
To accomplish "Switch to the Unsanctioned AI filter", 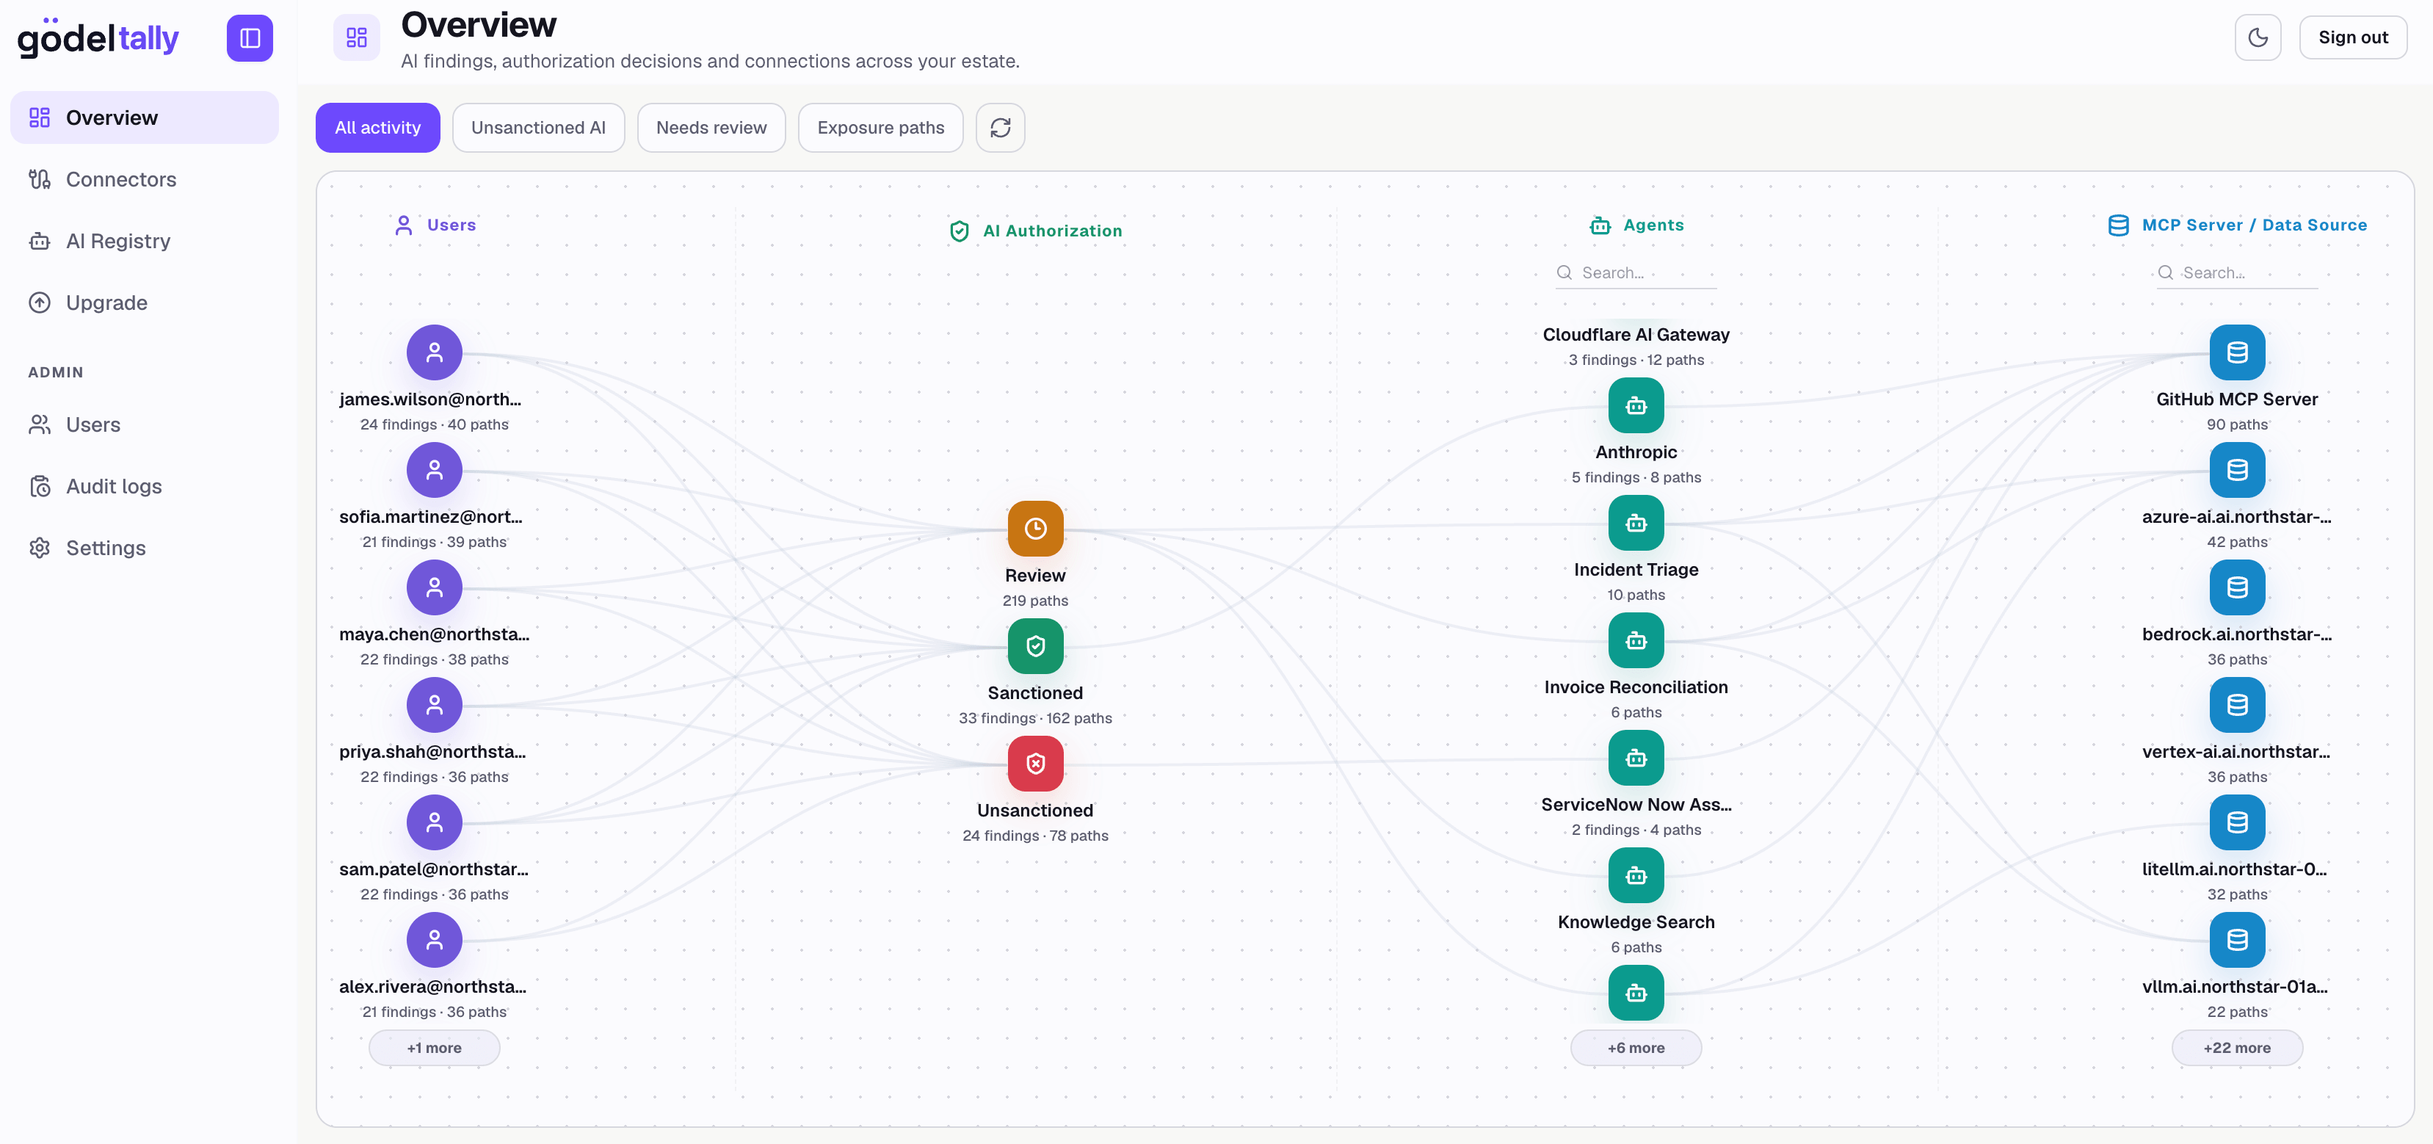I will click(538, 128).
